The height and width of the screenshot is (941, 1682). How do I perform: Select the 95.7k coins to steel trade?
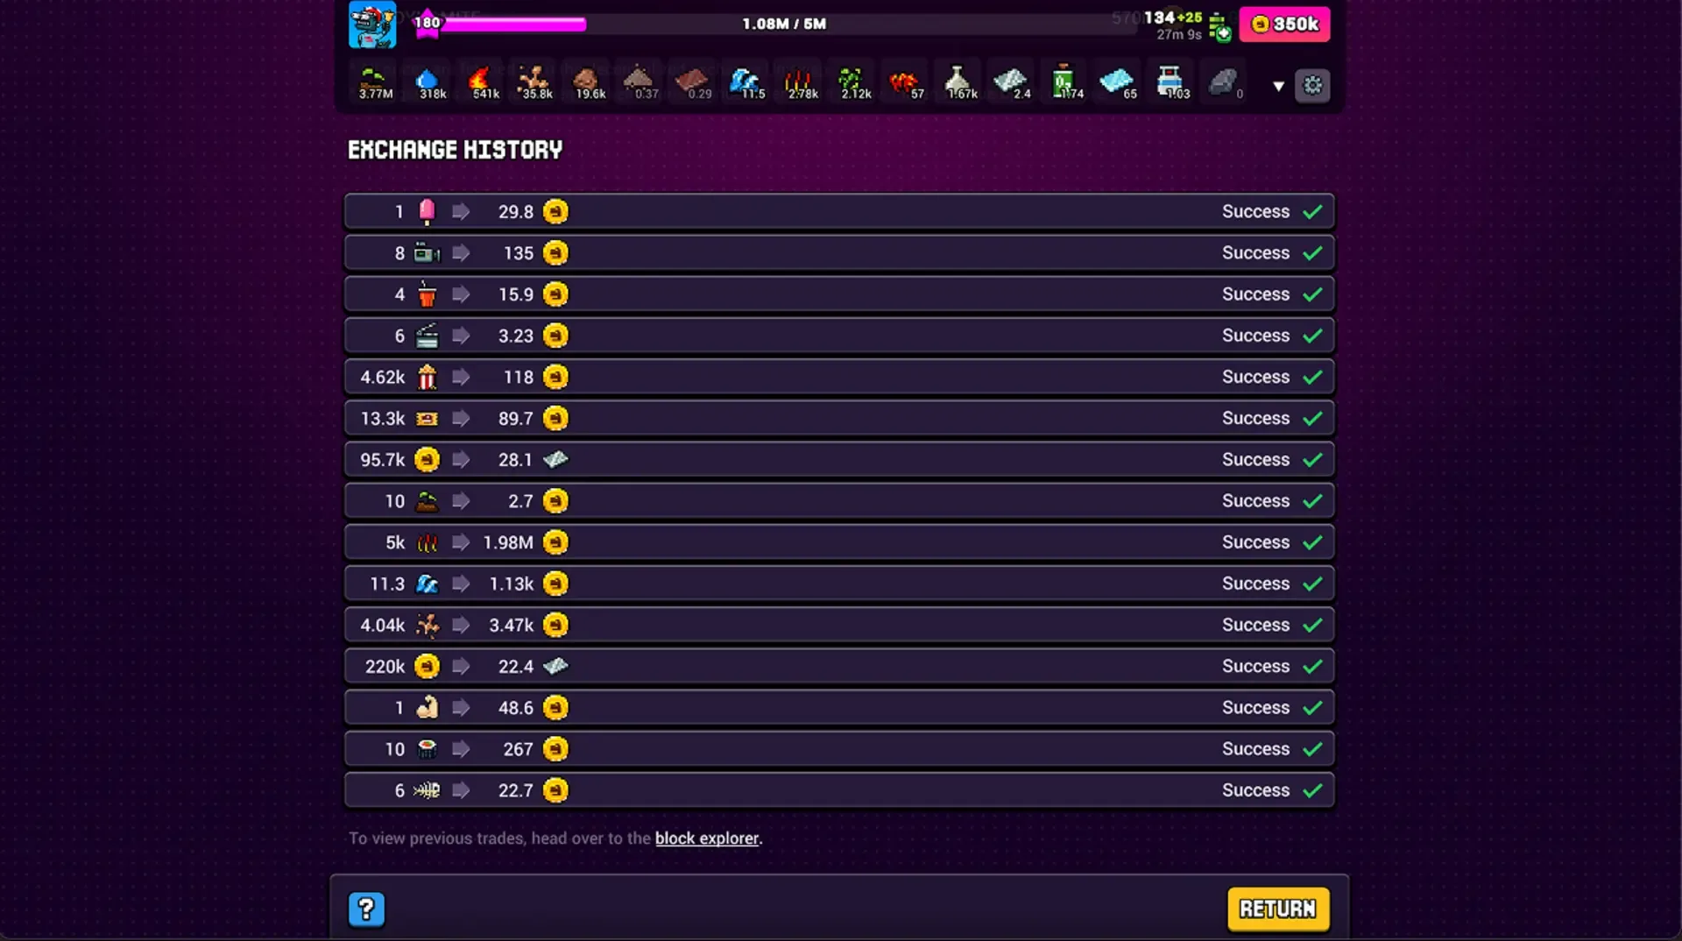(839, 460)
